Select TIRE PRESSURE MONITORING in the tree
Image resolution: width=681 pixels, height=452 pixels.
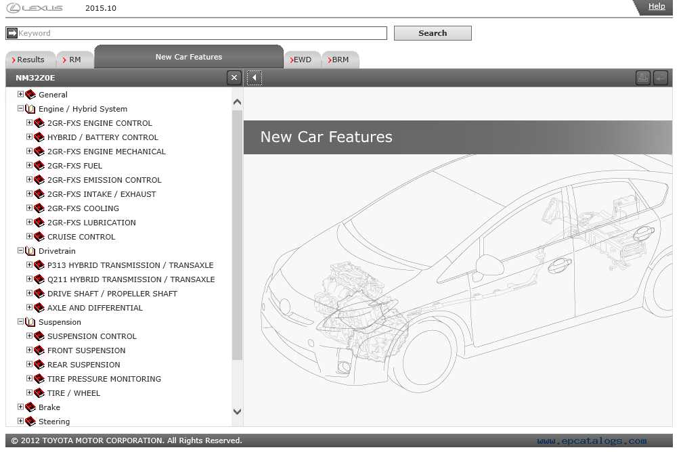point(104,379)
